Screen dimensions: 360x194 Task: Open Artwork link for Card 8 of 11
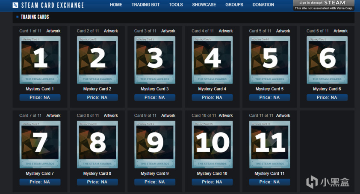(111, 116)
